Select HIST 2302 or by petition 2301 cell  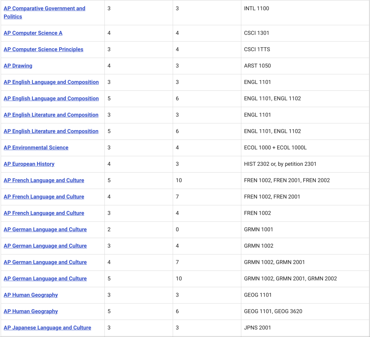pos(305,164)
